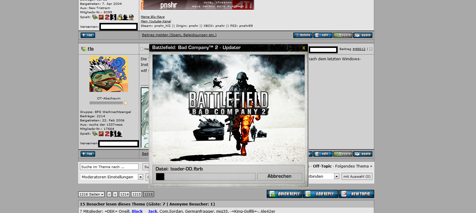This screenshot has width=476, height=213.
Task: Click the edit button on pnshr's post
Action: pyautogui.click(x=323, y=35)
